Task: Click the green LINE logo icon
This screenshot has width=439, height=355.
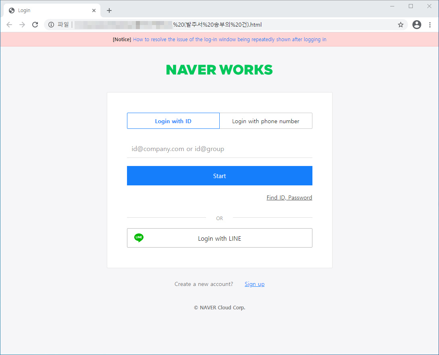Action: [139, 237]
